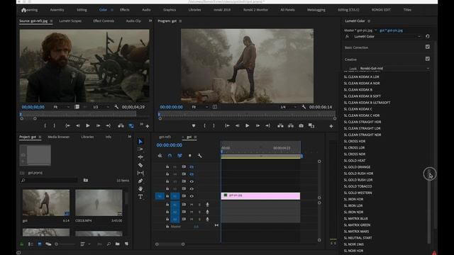Toggle Linked Selection in timeline
Viewport: 454px width, 255px height.
point(179,156)
